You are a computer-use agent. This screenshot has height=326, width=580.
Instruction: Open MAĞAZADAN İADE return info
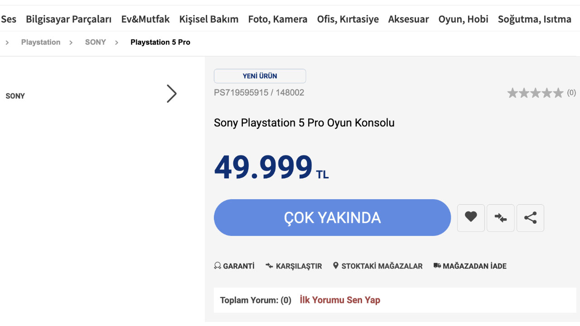470,266
